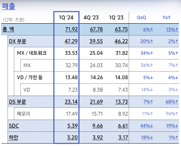Image resolution: width=181 pixels, height=146 pixels.
Task: Click the VD / 가전 등 row label
Action: (x=30, y=77)
